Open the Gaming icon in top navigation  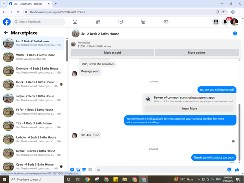pos(166,22)
